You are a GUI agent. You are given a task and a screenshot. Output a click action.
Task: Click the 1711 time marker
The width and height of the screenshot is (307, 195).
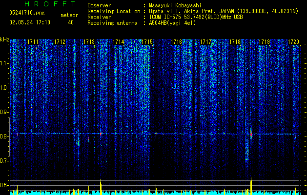33,41
